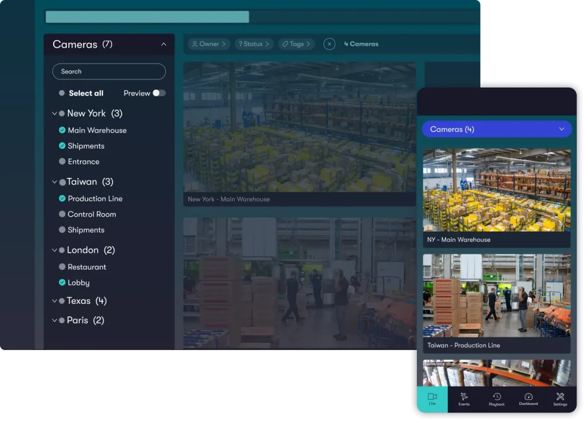Check the Restaurant camera

pyautogui.click(x=62, y=267)
